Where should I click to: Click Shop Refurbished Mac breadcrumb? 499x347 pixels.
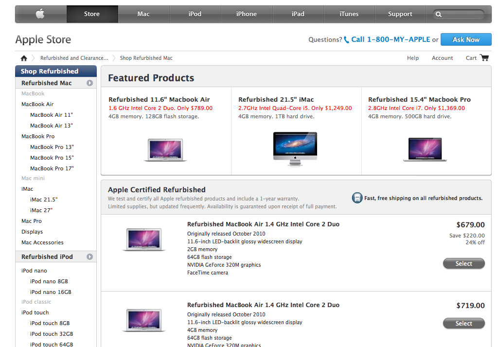(x=146, y=58)
